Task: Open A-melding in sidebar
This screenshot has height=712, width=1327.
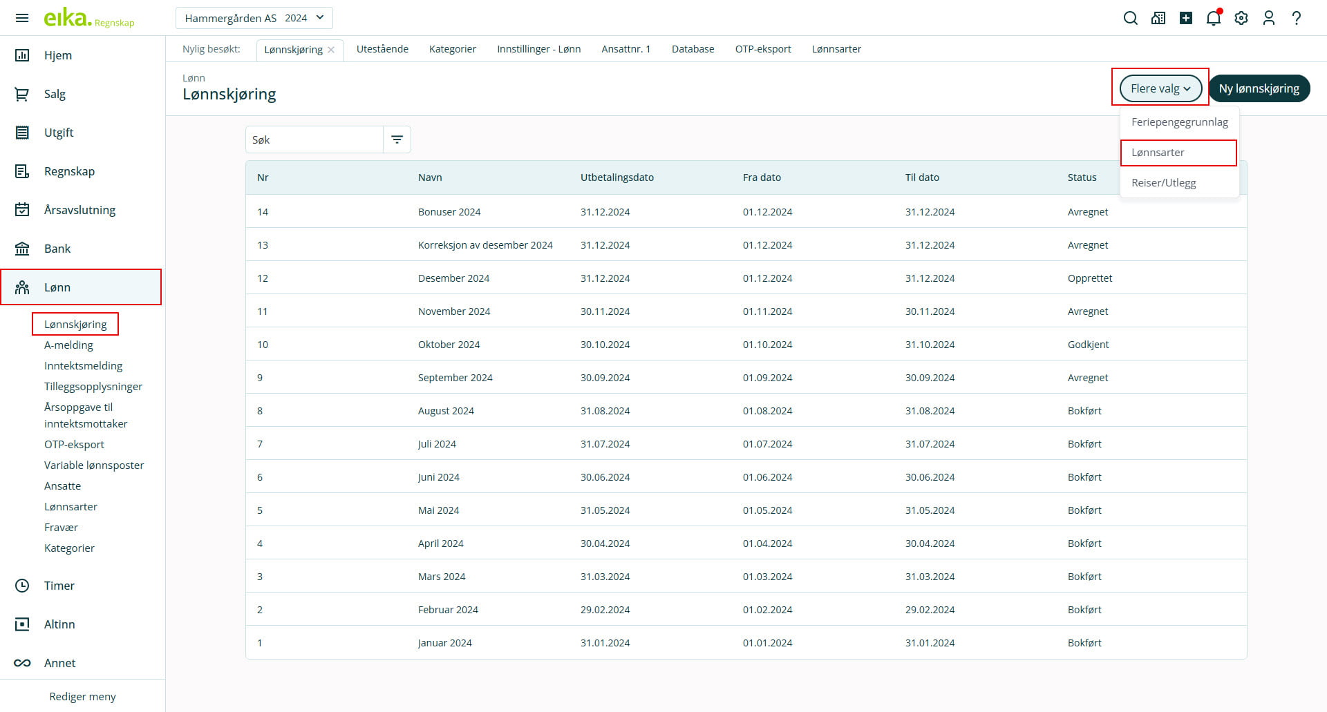Action: [x=68, y=345]
